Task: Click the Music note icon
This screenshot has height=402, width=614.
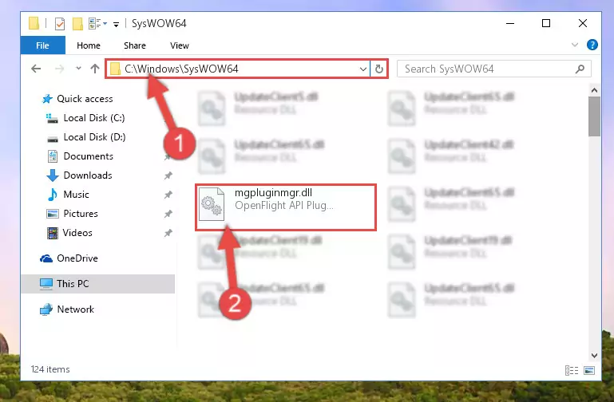Action: point(53,195)
